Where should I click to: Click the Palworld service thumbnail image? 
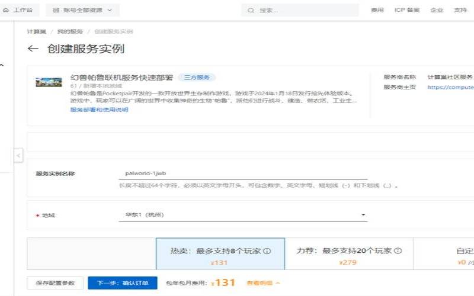(x=49, y=82)
